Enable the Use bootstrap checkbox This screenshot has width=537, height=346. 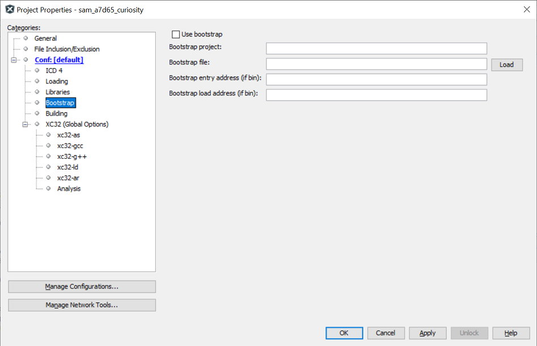coord(176,35)
